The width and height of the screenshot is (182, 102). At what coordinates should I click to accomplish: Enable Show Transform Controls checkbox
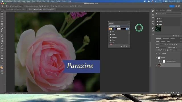click(x=25, y=6)
